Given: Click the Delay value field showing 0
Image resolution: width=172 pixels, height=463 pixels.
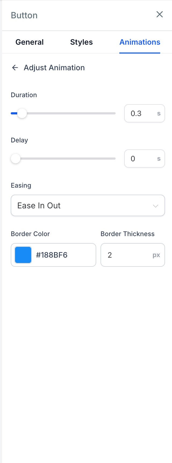Looking at the screenshot, I should 145,159.
